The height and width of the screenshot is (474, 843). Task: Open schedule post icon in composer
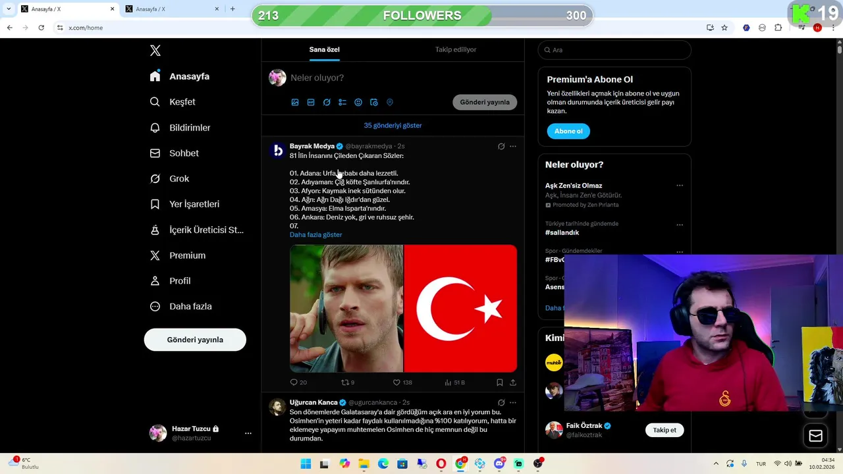pyautogui.click(x=374, y=103)
